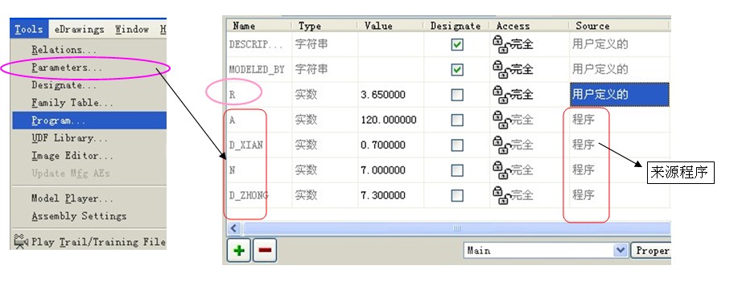Choose Parameters... from Tools menu
This screenshot has width=738, height=290.
pos(67,67)
